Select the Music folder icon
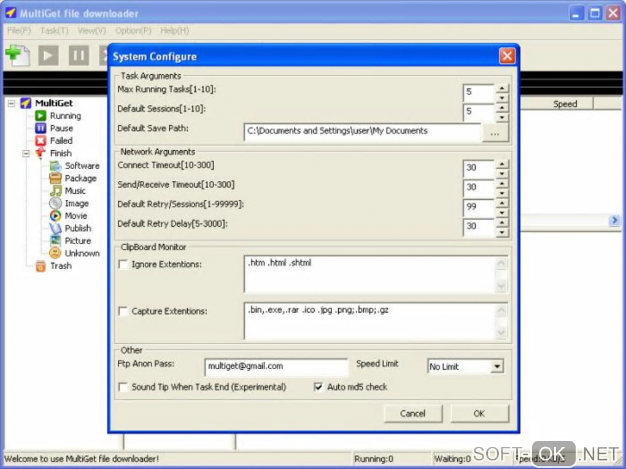The width and height of the screenshot is (626, 469). 55,191
